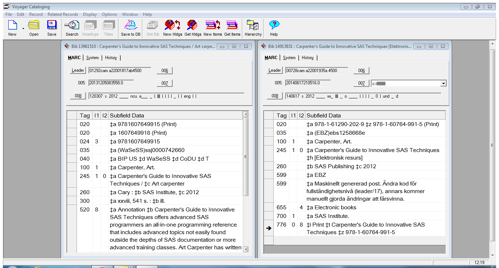Screen dimensions: 499x268
Task: Click 008 button in Bib 13961510
Action: click(78, 96)
